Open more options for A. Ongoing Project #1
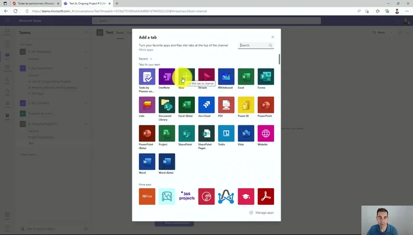Viewport: 413px width, 235px height. click(x=86, y=124)
